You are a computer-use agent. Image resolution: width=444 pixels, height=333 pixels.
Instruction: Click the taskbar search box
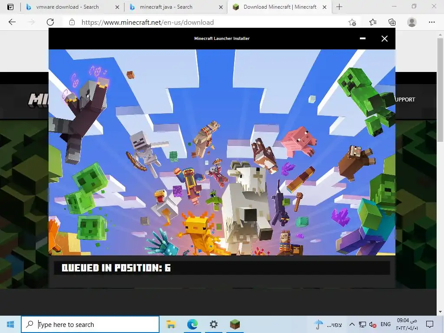coord(90,324)
